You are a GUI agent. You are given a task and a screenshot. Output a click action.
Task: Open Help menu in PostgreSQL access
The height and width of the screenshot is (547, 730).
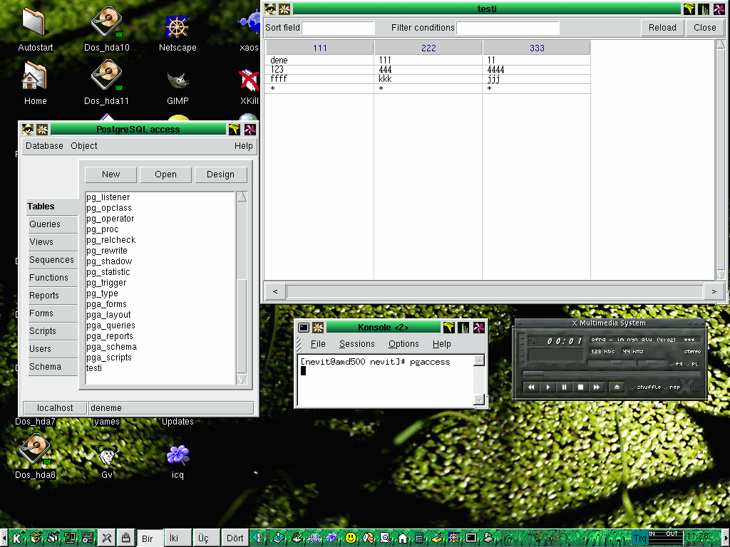[x=244, y=146]
